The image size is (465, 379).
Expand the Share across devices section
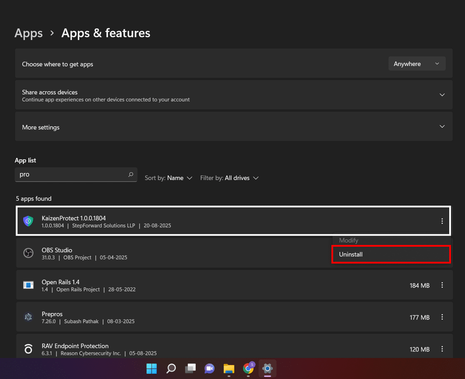pyautogui.click(x=442, y=95)
